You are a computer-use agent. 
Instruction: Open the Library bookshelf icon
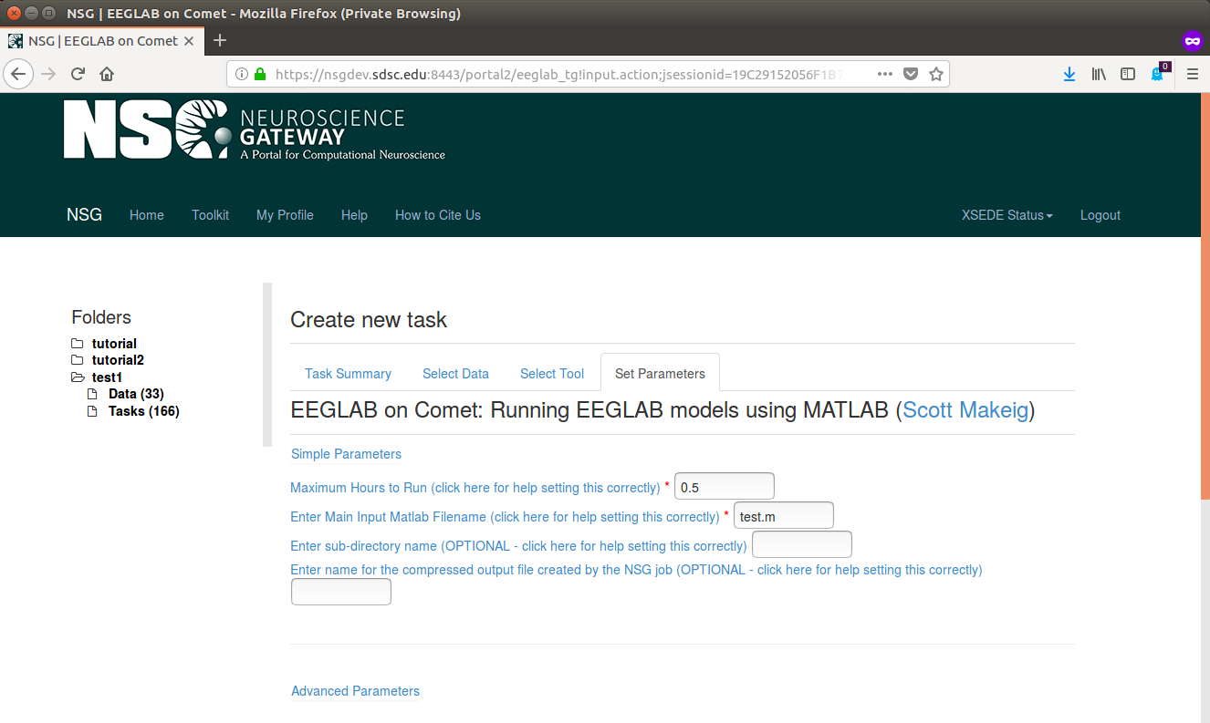[x=1099, y=74]
